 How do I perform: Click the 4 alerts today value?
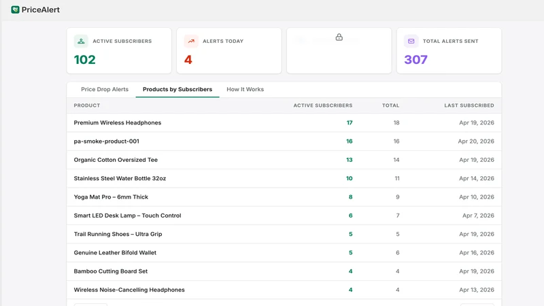[x=188, y=60]
